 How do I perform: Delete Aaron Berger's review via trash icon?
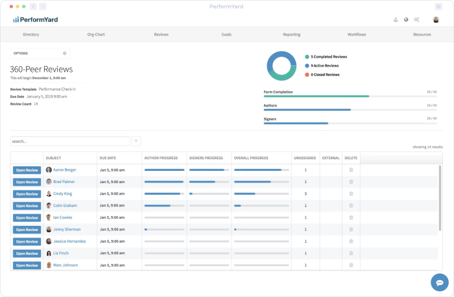click(351, 170)
